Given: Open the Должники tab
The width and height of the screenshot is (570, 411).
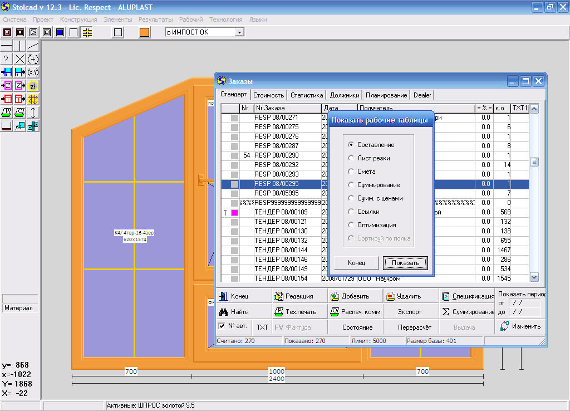Looking at the screenshot, I should (345, 95).
